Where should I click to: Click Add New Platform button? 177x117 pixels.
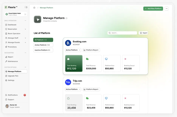tap(153, 9)
